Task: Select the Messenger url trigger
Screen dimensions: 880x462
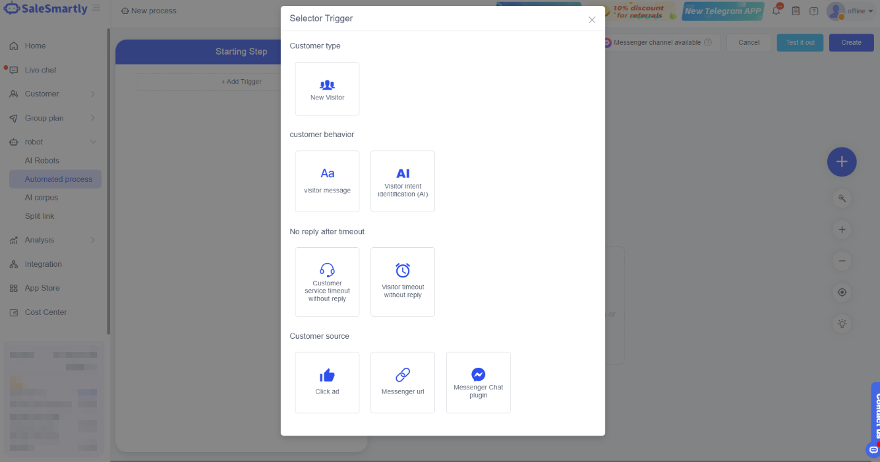Action: [x=402, y=382]
